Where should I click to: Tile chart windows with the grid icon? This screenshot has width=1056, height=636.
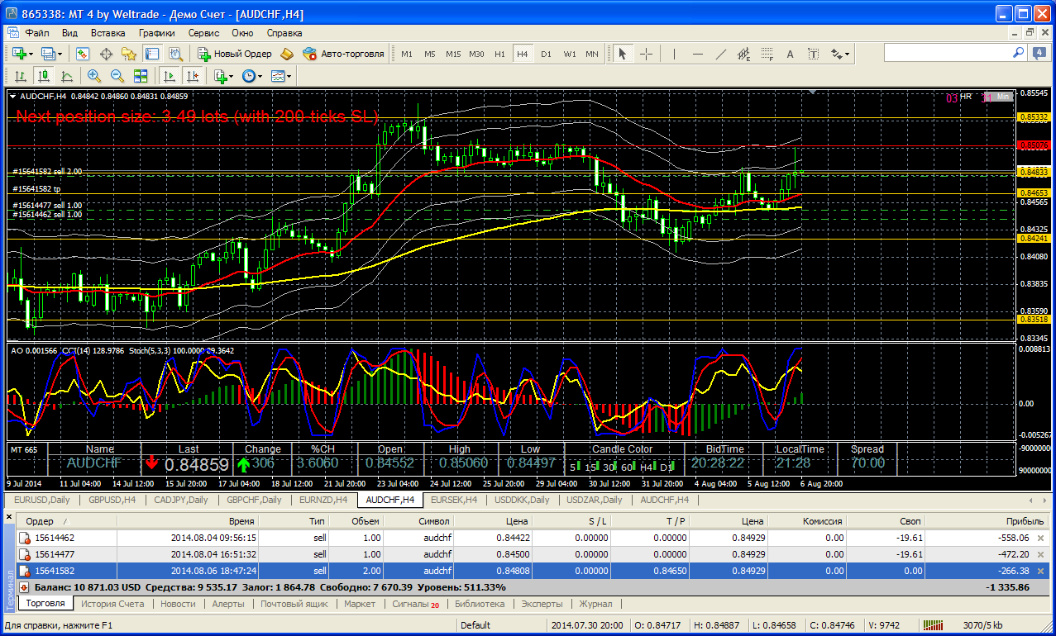(x=141, y=76)
